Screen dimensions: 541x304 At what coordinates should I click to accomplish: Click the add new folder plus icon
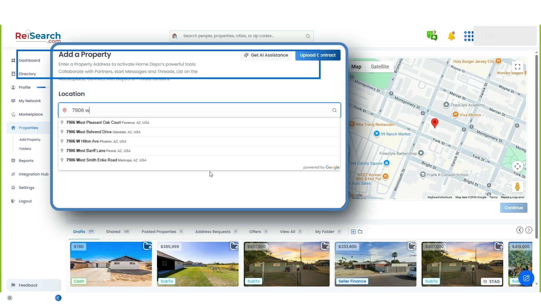pos(353,232)
